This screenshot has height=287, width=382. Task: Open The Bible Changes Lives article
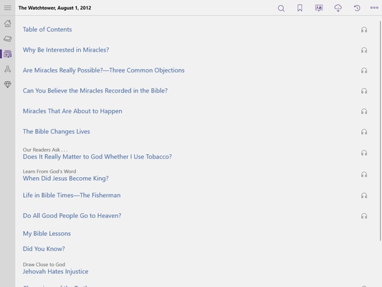57,132
